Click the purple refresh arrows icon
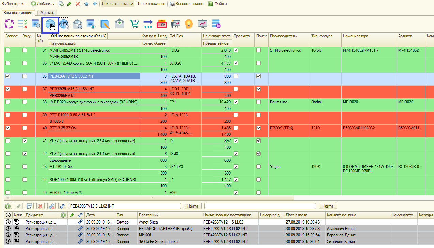Image resolution: width=434 pixels, height=248 pixels. click(x=9, y=24)
